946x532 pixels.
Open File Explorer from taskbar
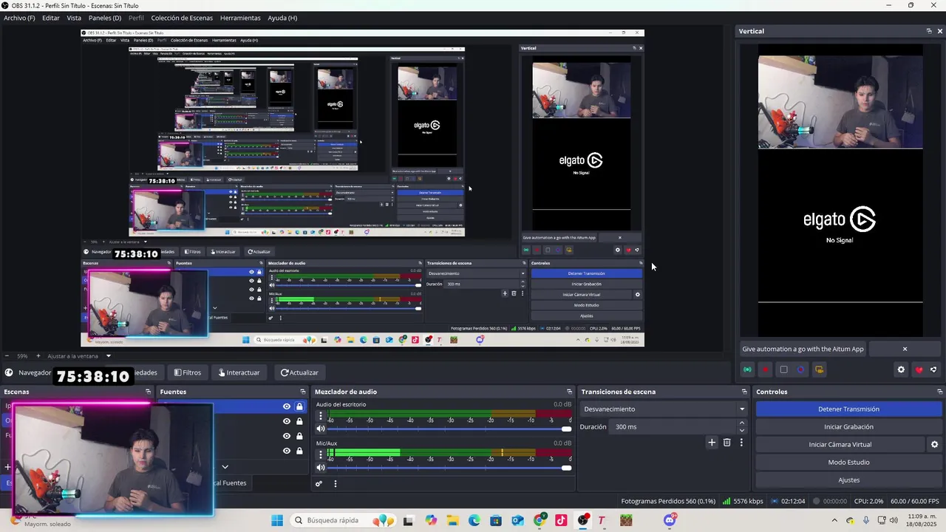(452, 520)
